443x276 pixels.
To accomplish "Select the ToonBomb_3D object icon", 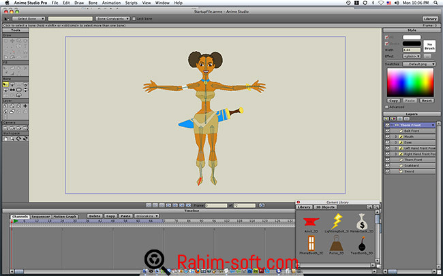I will [x=362, y=244].
